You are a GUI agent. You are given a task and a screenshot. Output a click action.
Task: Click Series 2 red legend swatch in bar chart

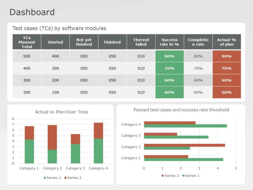tap(163, 176)
